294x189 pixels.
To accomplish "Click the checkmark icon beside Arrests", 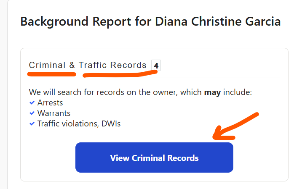I will (32, 103).
